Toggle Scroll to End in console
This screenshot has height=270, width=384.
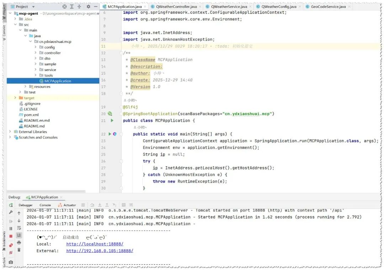[19, 235]
